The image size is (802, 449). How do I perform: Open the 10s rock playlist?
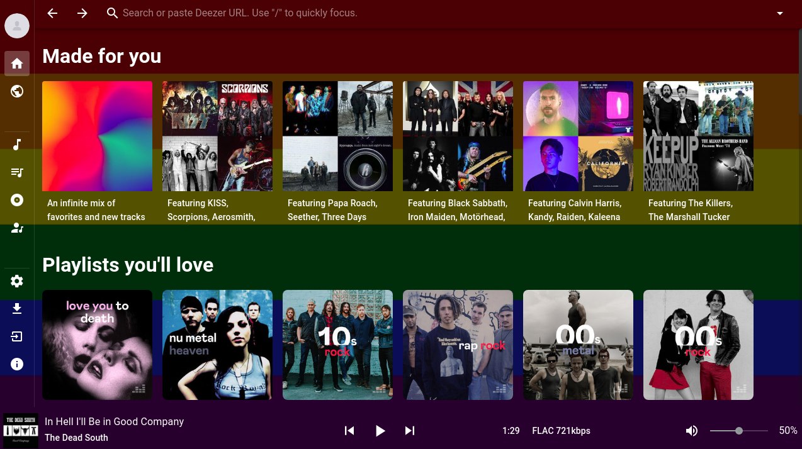pos(337,345)
